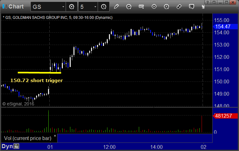Click the 0 volume axis label
This screenshot has width=239, height=151.
point(215,132)
